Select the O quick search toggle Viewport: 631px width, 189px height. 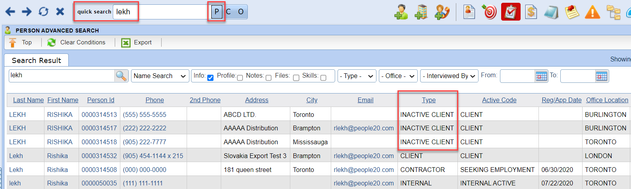(x=241, y=12)
